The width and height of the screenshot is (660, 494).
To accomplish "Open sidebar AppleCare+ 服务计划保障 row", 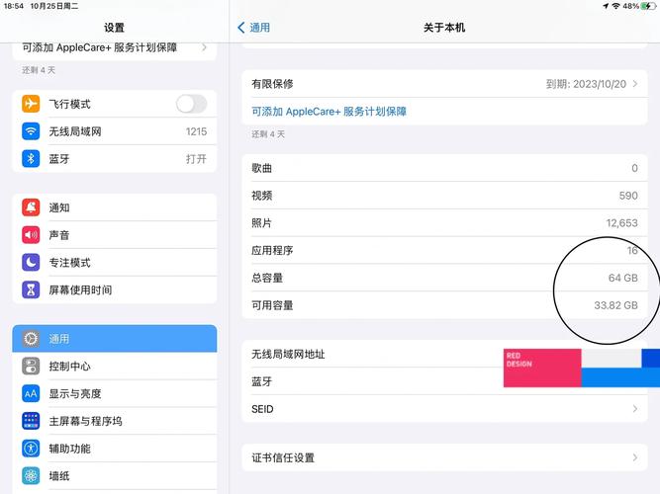I will 115,49.
